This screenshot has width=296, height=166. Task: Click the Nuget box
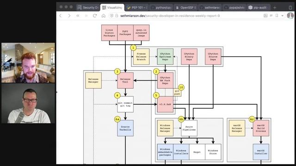point(197,152)
